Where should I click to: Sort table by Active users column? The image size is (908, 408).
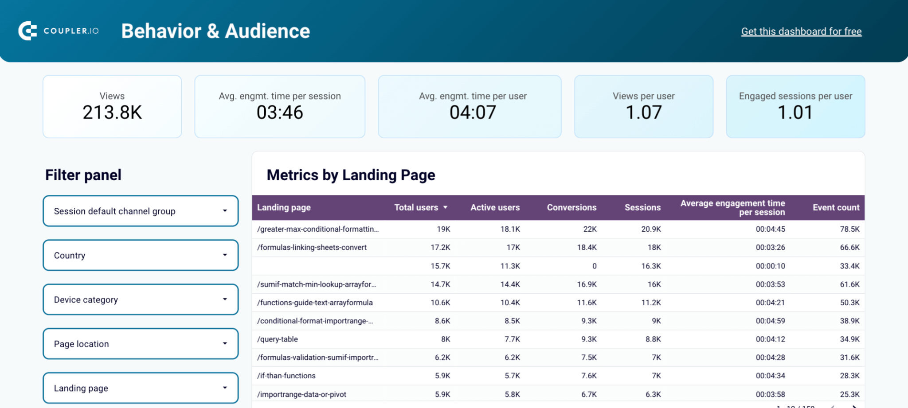pos(495,207)
